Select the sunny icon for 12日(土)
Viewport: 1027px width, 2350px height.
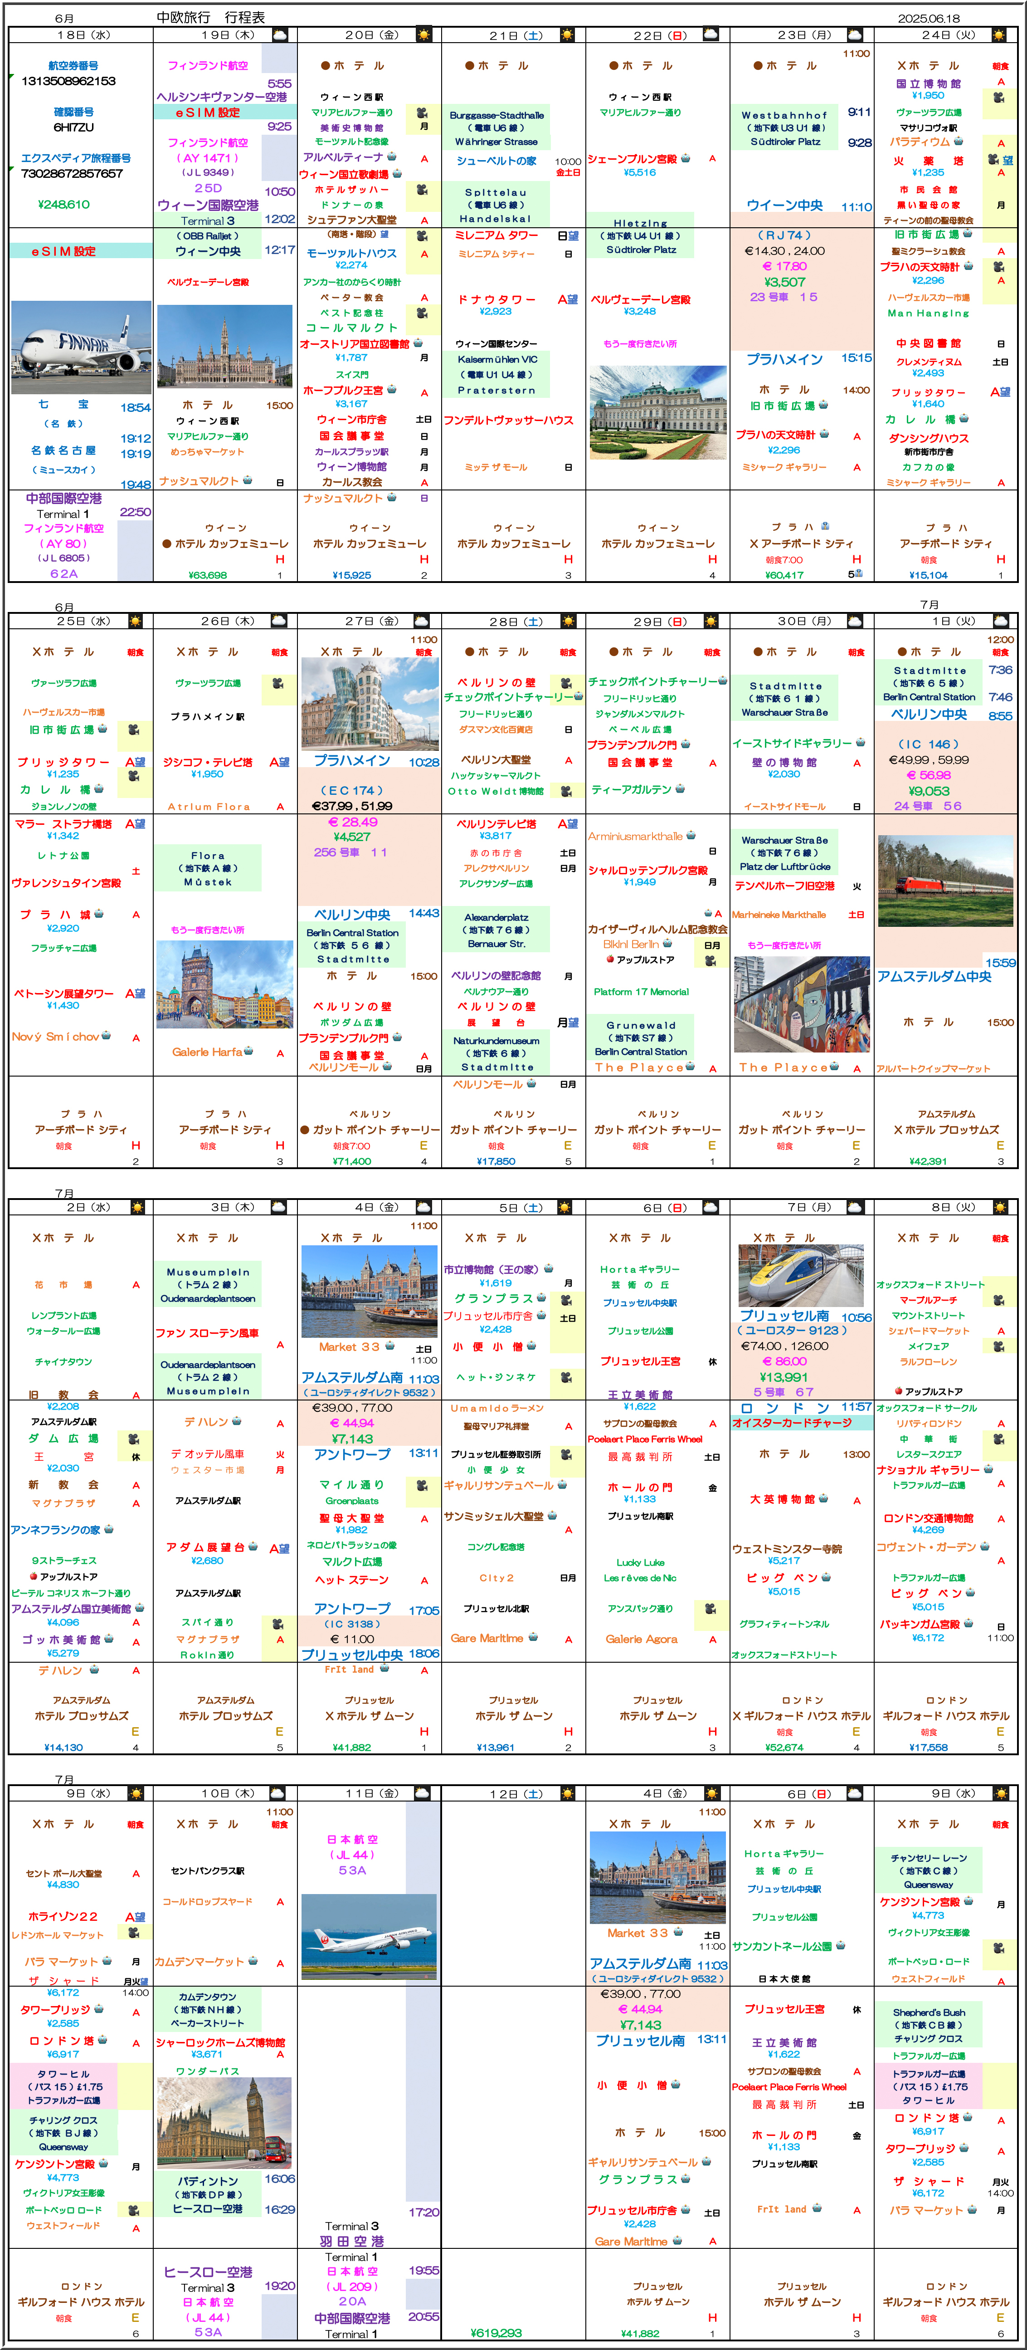(567, 1793)
